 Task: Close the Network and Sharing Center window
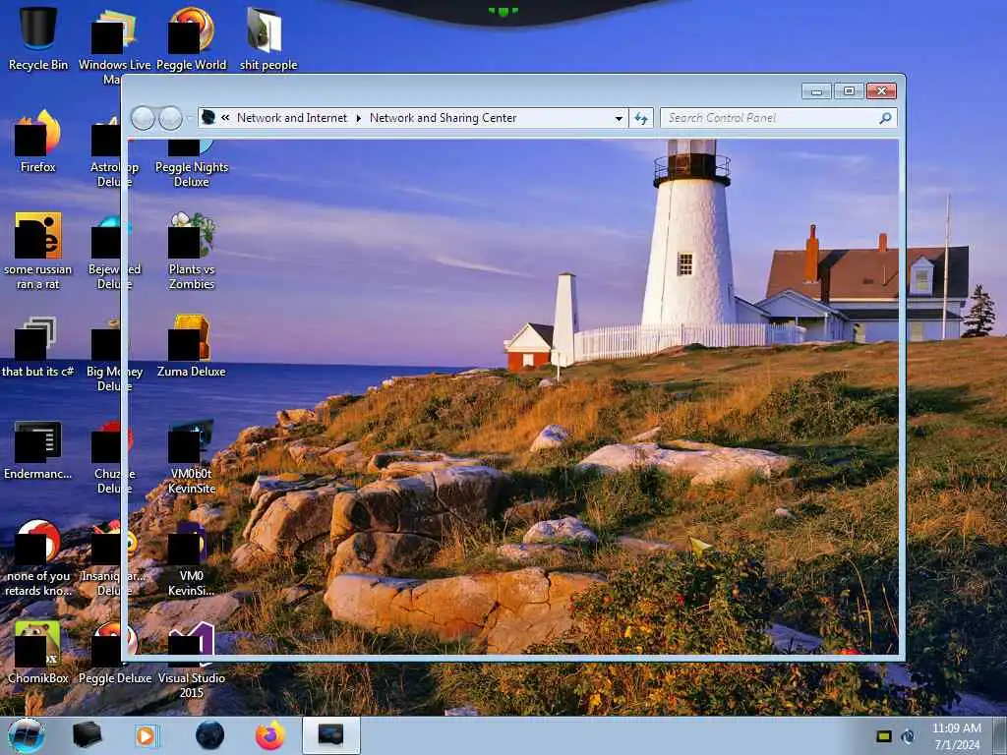[881, 91]
